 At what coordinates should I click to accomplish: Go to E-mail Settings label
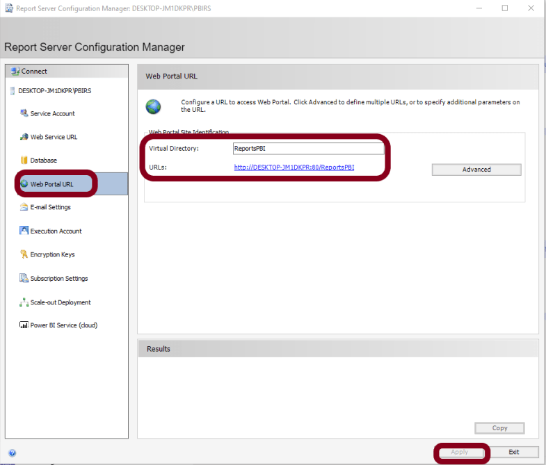coord(50,207)
